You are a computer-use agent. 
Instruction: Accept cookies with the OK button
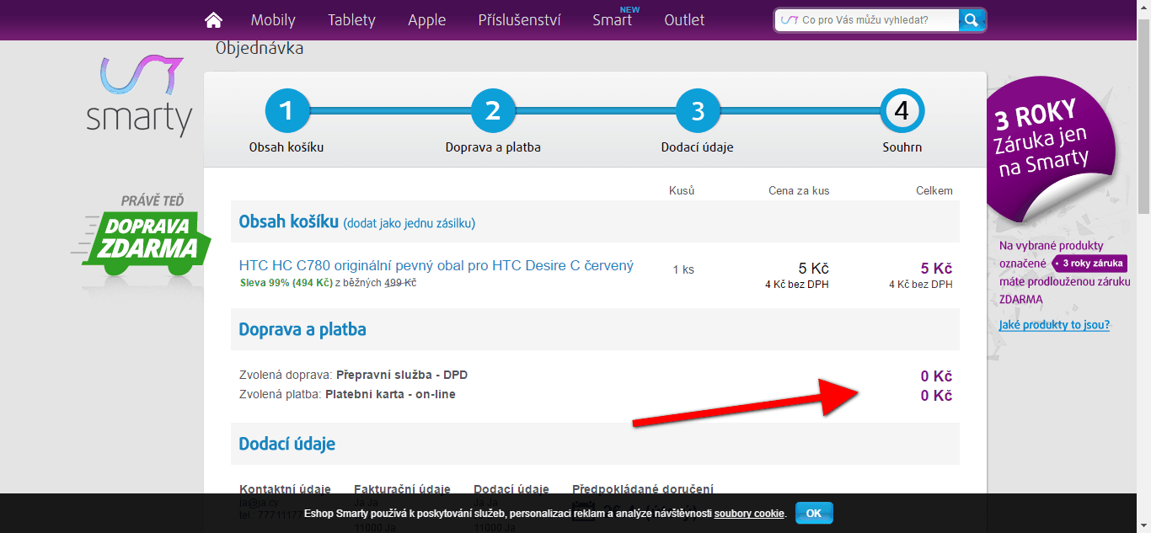814,513
